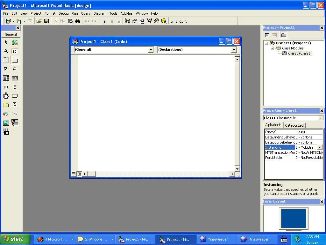Select the Shape control tool
Image resolution: width=326 pixels, height=245 pixels.
[6, 114]
